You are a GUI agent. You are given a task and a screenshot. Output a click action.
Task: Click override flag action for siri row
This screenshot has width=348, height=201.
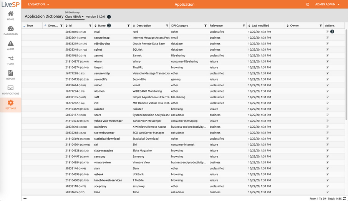[327, 145]
